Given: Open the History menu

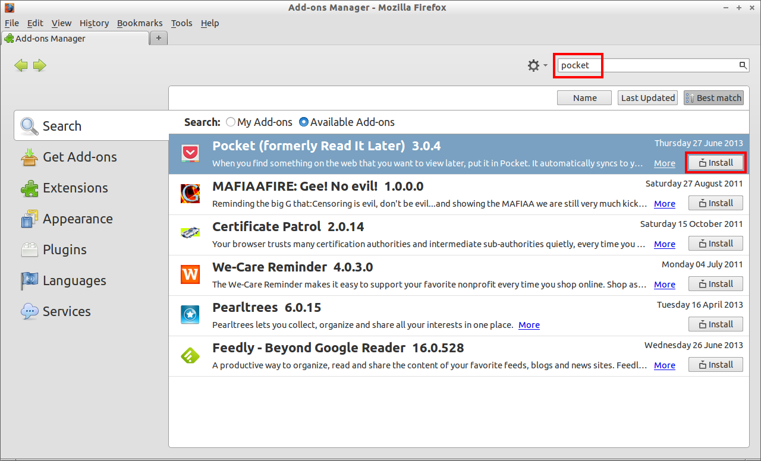Looking at the screenshot, I should pyautogui.click(x=94, y=23).
